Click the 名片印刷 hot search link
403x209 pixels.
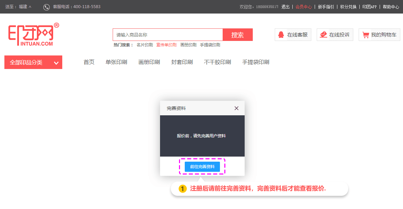(x=144, y=45)
